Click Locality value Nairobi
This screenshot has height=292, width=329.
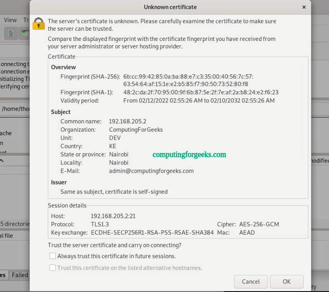pyautogui.click(x=119, y=163)
